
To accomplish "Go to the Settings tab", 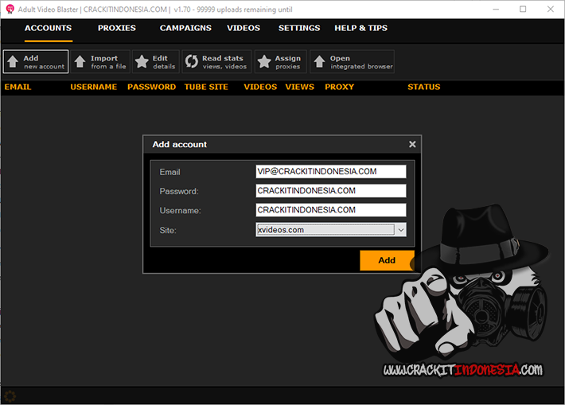I will [299, 28].
